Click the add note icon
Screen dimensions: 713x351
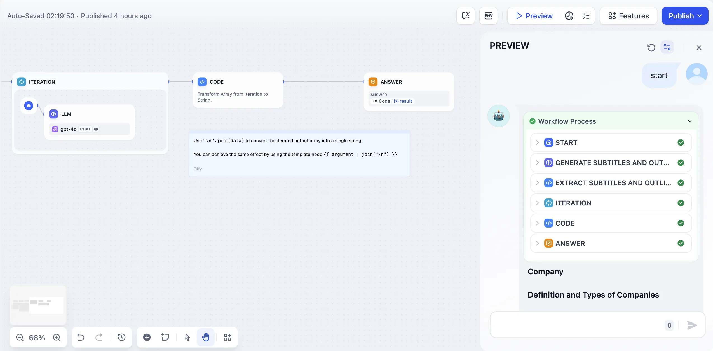pos(165,337)
